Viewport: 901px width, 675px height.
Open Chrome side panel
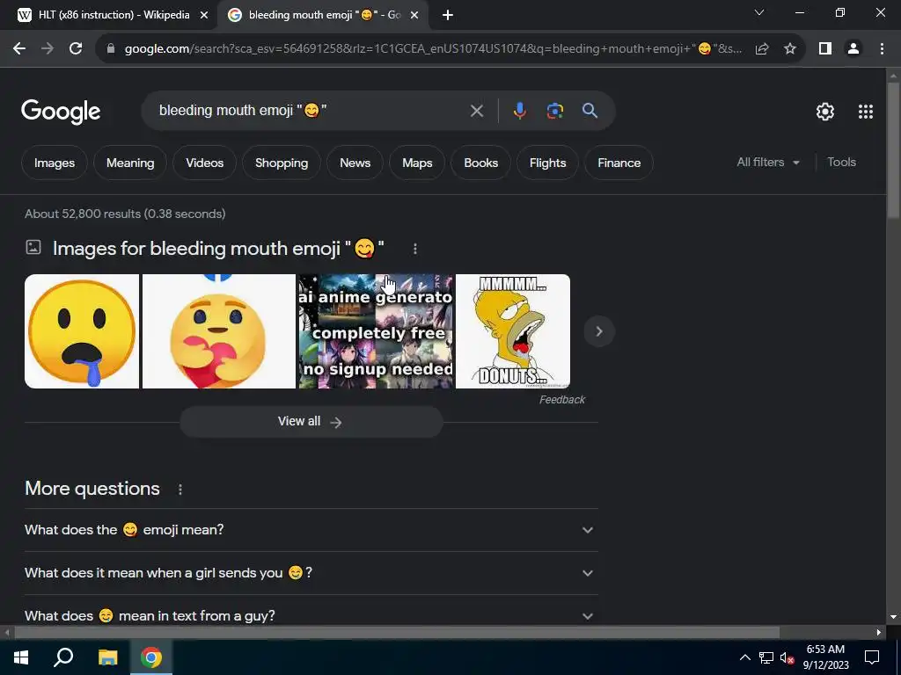coord(825,49)
